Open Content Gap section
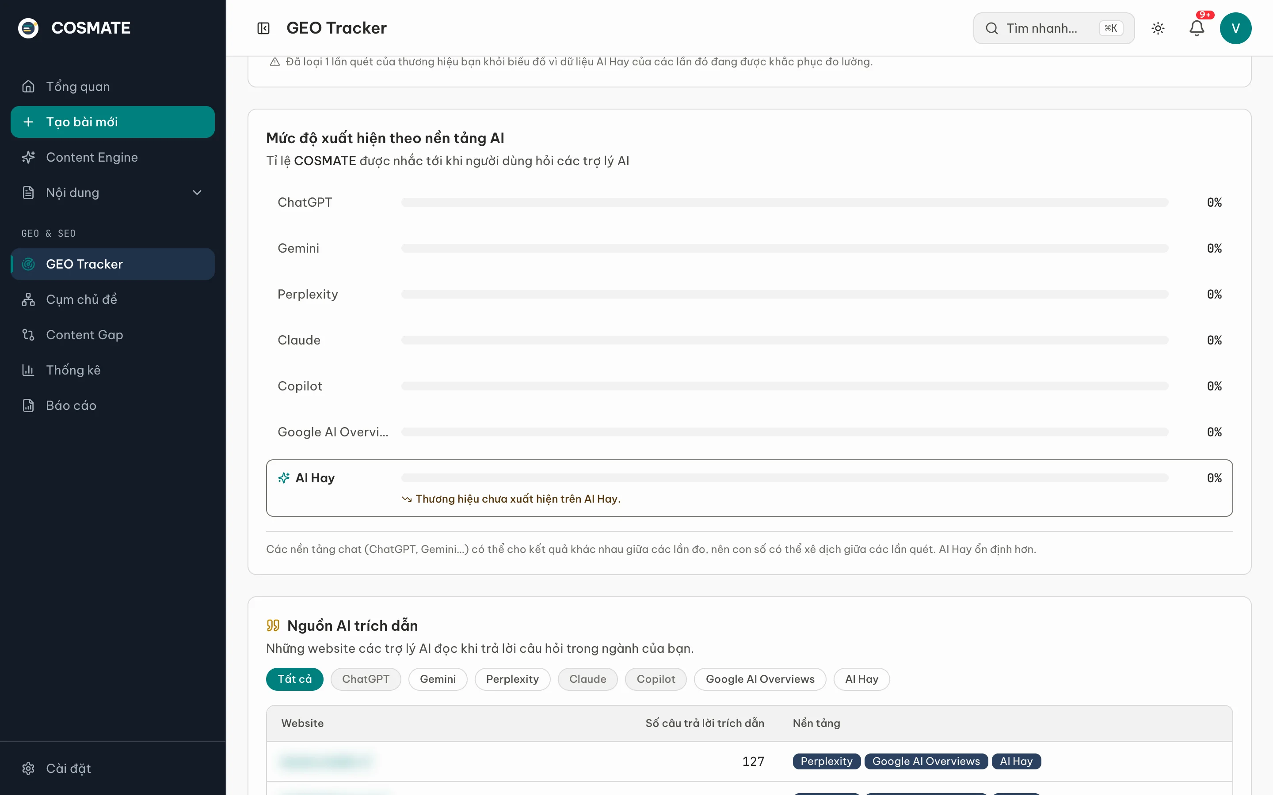The width and height of the screenshot is (1273, 795). click(113, 334)
